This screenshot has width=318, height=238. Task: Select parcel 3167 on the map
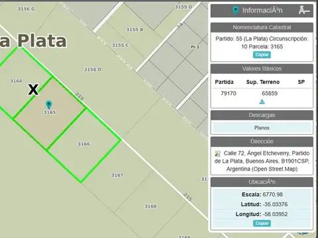[x=117, y=175]
